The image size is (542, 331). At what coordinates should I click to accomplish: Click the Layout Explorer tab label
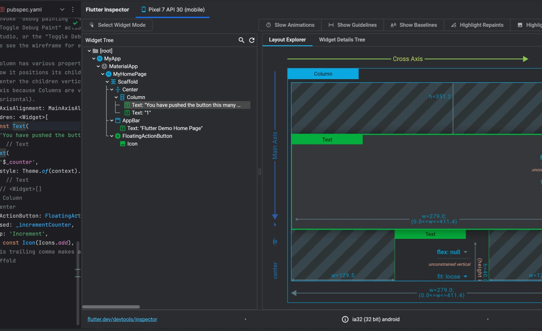click(x=287, y=40)
